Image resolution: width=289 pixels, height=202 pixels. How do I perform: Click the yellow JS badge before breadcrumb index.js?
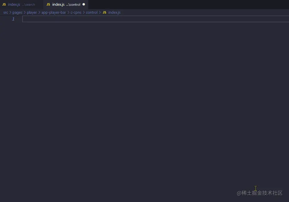[104, 12]
